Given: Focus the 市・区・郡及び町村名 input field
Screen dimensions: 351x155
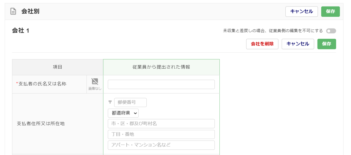Looking at the screenshot, I should [x=161, y=124].
